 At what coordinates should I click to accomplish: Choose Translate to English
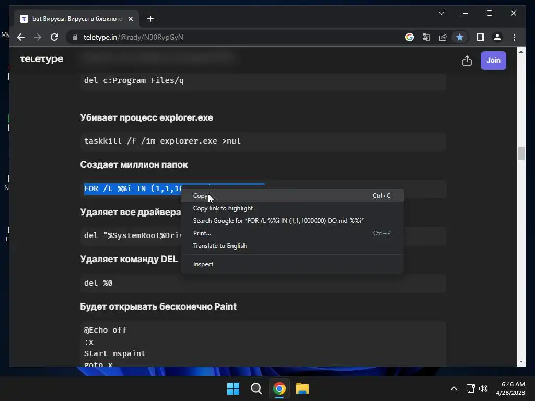click(292, 246)
